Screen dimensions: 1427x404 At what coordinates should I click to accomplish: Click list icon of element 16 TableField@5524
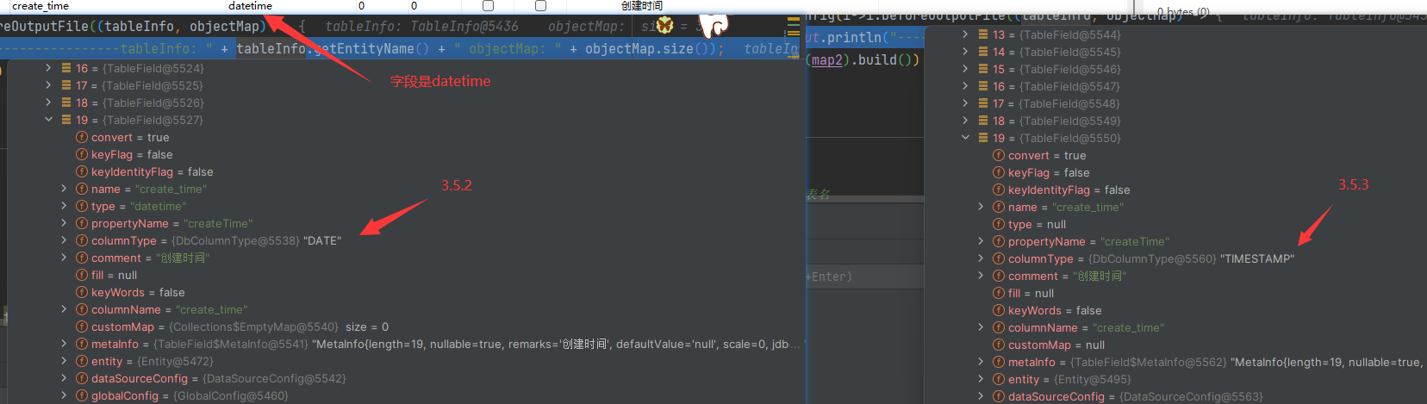coord(66,68)
